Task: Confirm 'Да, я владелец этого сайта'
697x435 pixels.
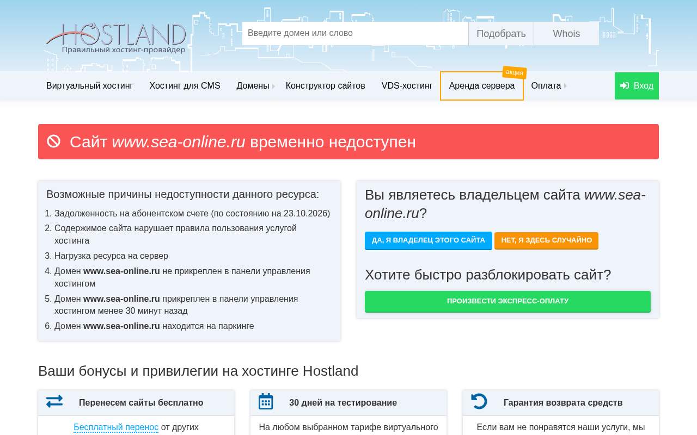Action: (x=429, y=240)
